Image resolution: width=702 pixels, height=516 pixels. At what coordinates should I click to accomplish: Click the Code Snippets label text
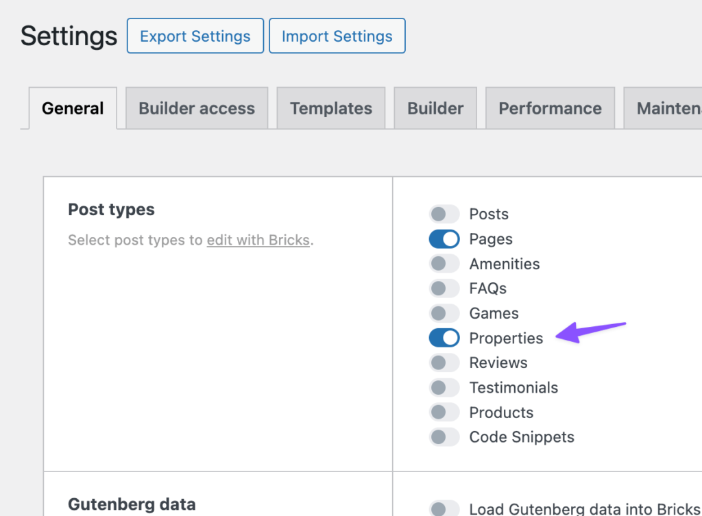522,437
